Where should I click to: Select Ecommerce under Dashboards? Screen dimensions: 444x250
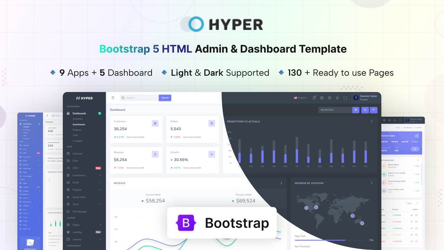79,124
